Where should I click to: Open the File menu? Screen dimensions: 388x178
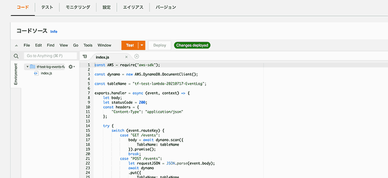point(27,45)
